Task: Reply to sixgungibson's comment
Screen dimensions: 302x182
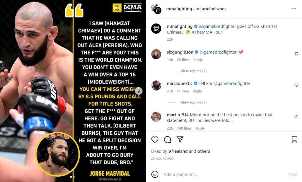Action: point(198,60)
